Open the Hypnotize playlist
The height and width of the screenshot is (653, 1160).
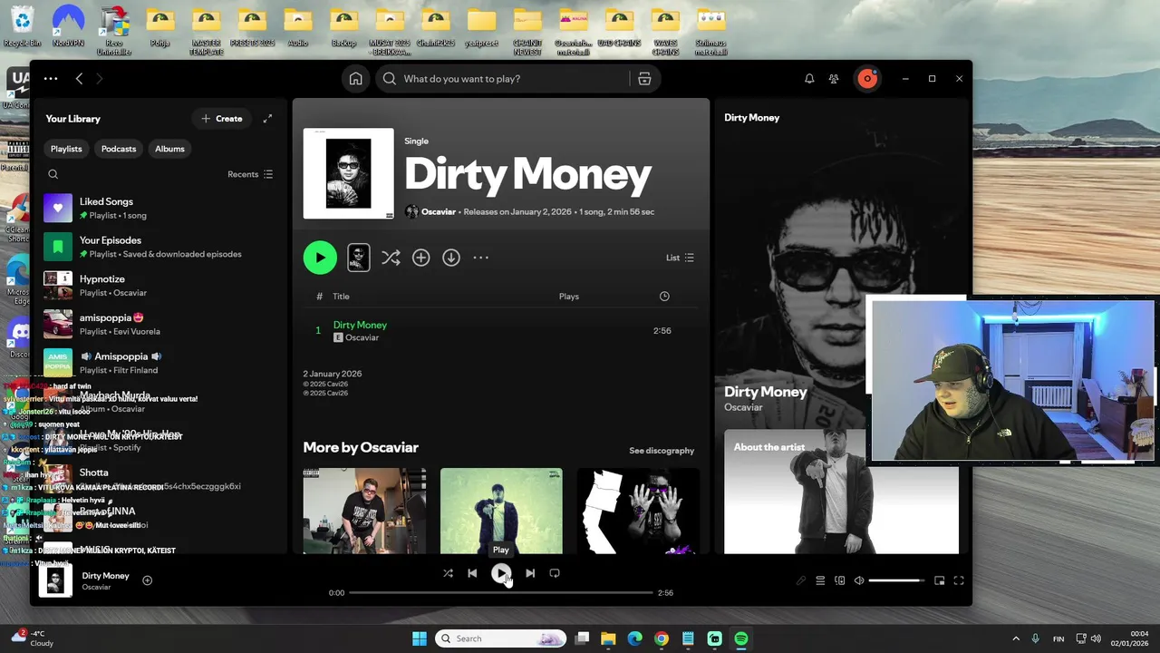[x=160, y=286]
